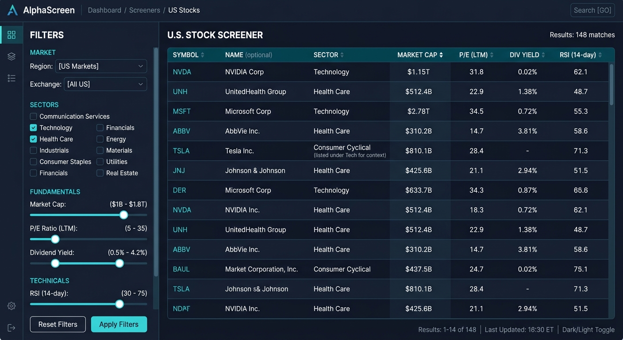Screen dimensions: 623x340
Task: Click the Apply Filters button
Action: coord(119,324)
